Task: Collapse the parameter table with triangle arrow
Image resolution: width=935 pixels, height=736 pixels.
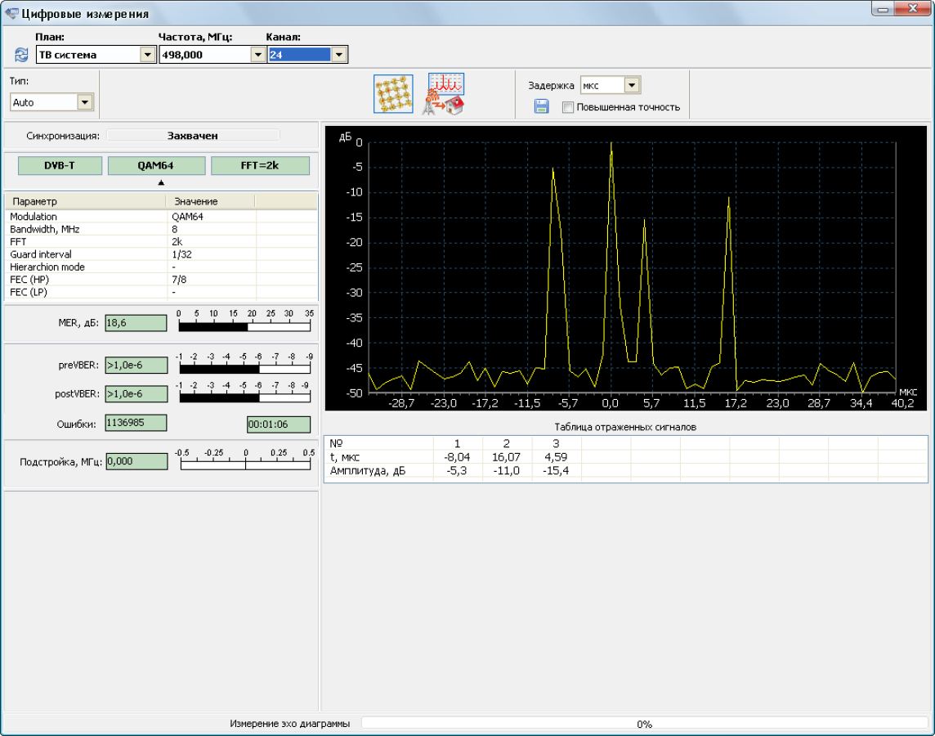Action: 161,183
